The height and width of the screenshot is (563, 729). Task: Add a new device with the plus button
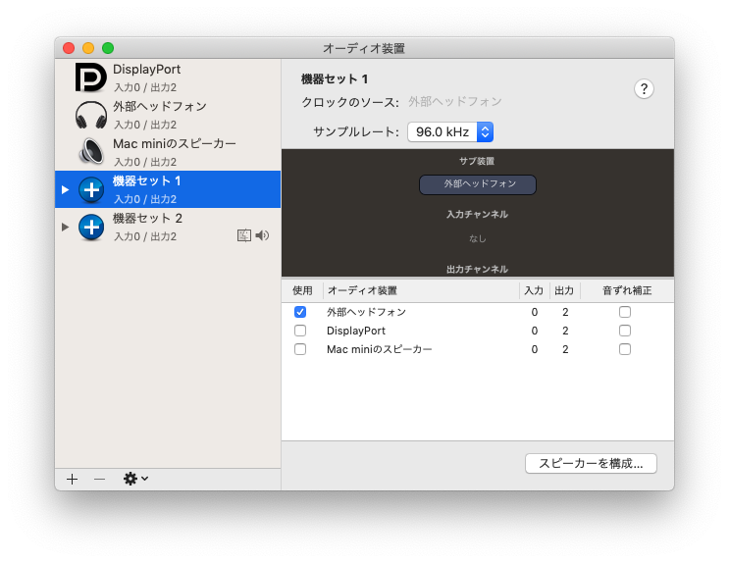(x=72, y=479)
